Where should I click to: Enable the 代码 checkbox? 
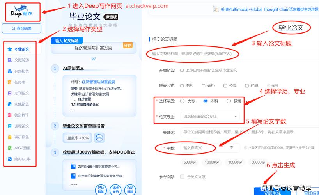247,86
